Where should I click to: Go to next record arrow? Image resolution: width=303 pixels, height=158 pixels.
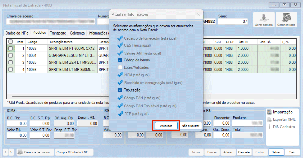coord(11,152)
